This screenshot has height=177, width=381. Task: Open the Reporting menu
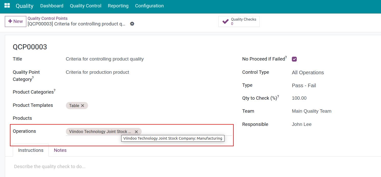[118, 6]
